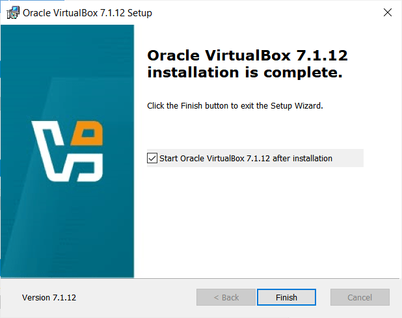Click the 'Click the Finish button to exit' text
Viewport: 402px width, 318px height.
(x=235, y=105)
